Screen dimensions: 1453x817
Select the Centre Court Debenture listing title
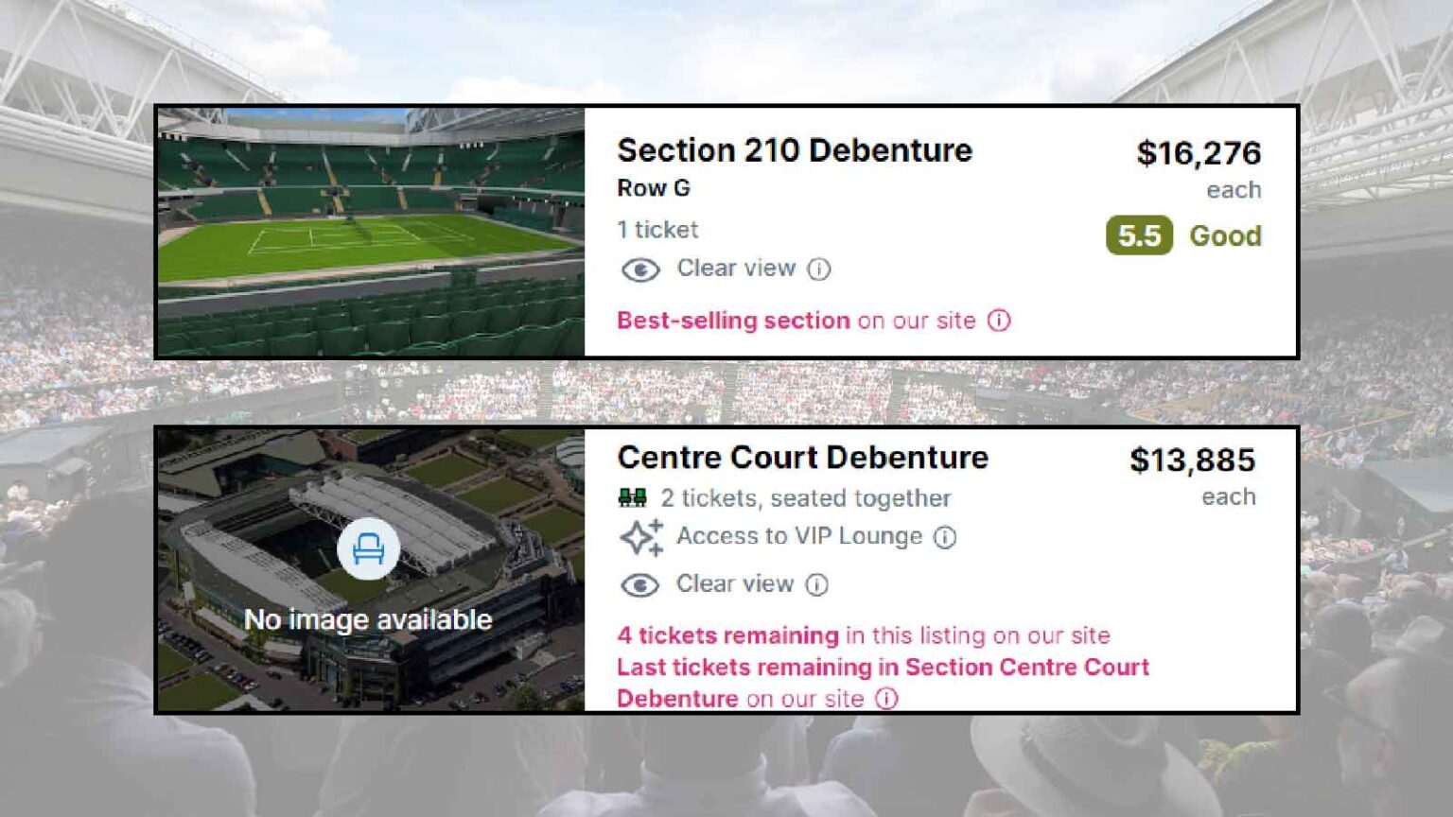tap(802, 457)
